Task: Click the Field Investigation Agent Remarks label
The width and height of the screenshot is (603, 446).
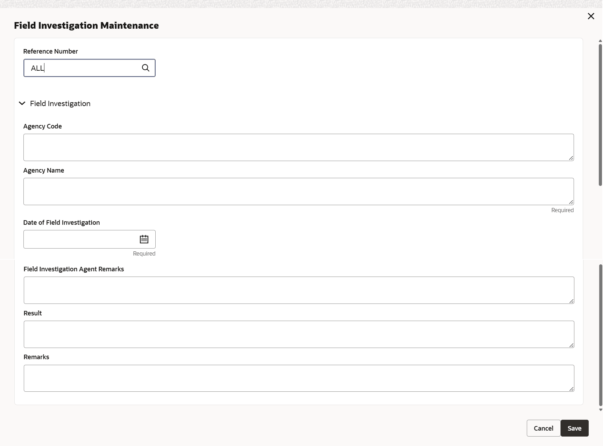Action: [x=74, y=269]
